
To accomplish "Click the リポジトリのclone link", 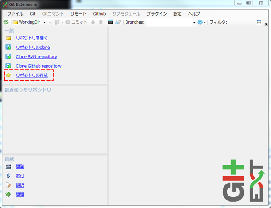I will pyautogui.click(x=33, y=47).
